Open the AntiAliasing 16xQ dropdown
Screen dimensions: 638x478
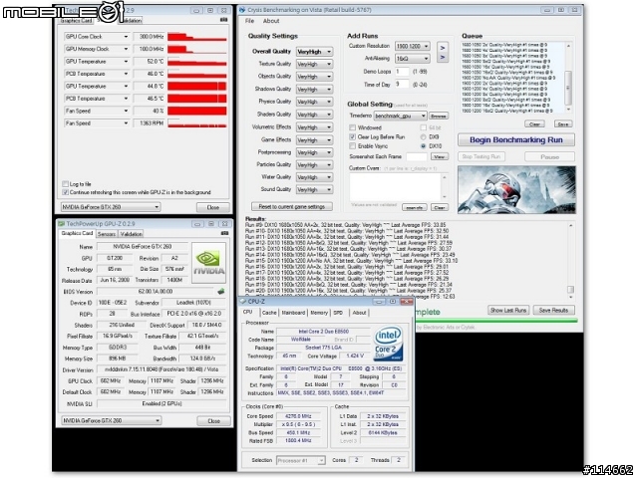pos(412,59)
